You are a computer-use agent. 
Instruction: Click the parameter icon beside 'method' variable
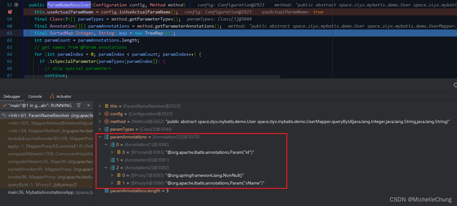(x=107, y=121)
